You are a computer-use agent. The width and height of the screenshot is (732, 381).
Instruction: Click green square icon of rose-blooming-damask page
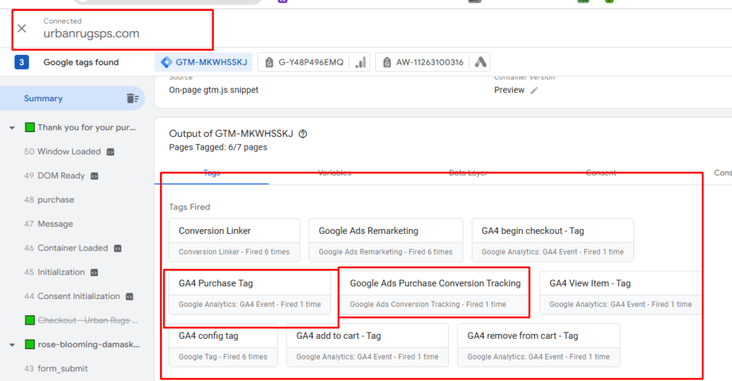(x=29, y=345)
